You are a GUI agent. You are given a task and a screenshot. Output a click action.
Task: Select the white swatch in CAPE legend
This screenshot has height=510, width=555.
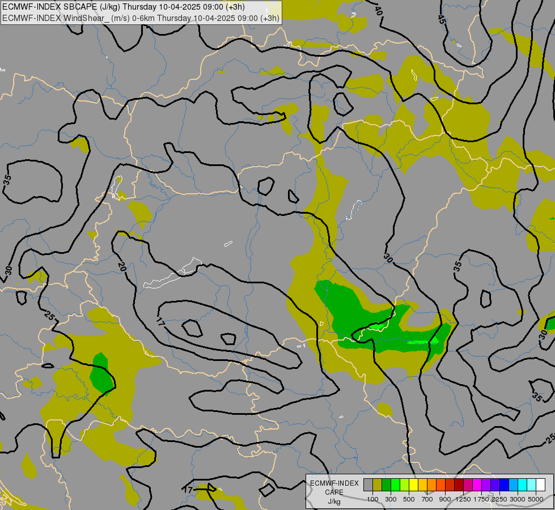[x=540, y=484]
